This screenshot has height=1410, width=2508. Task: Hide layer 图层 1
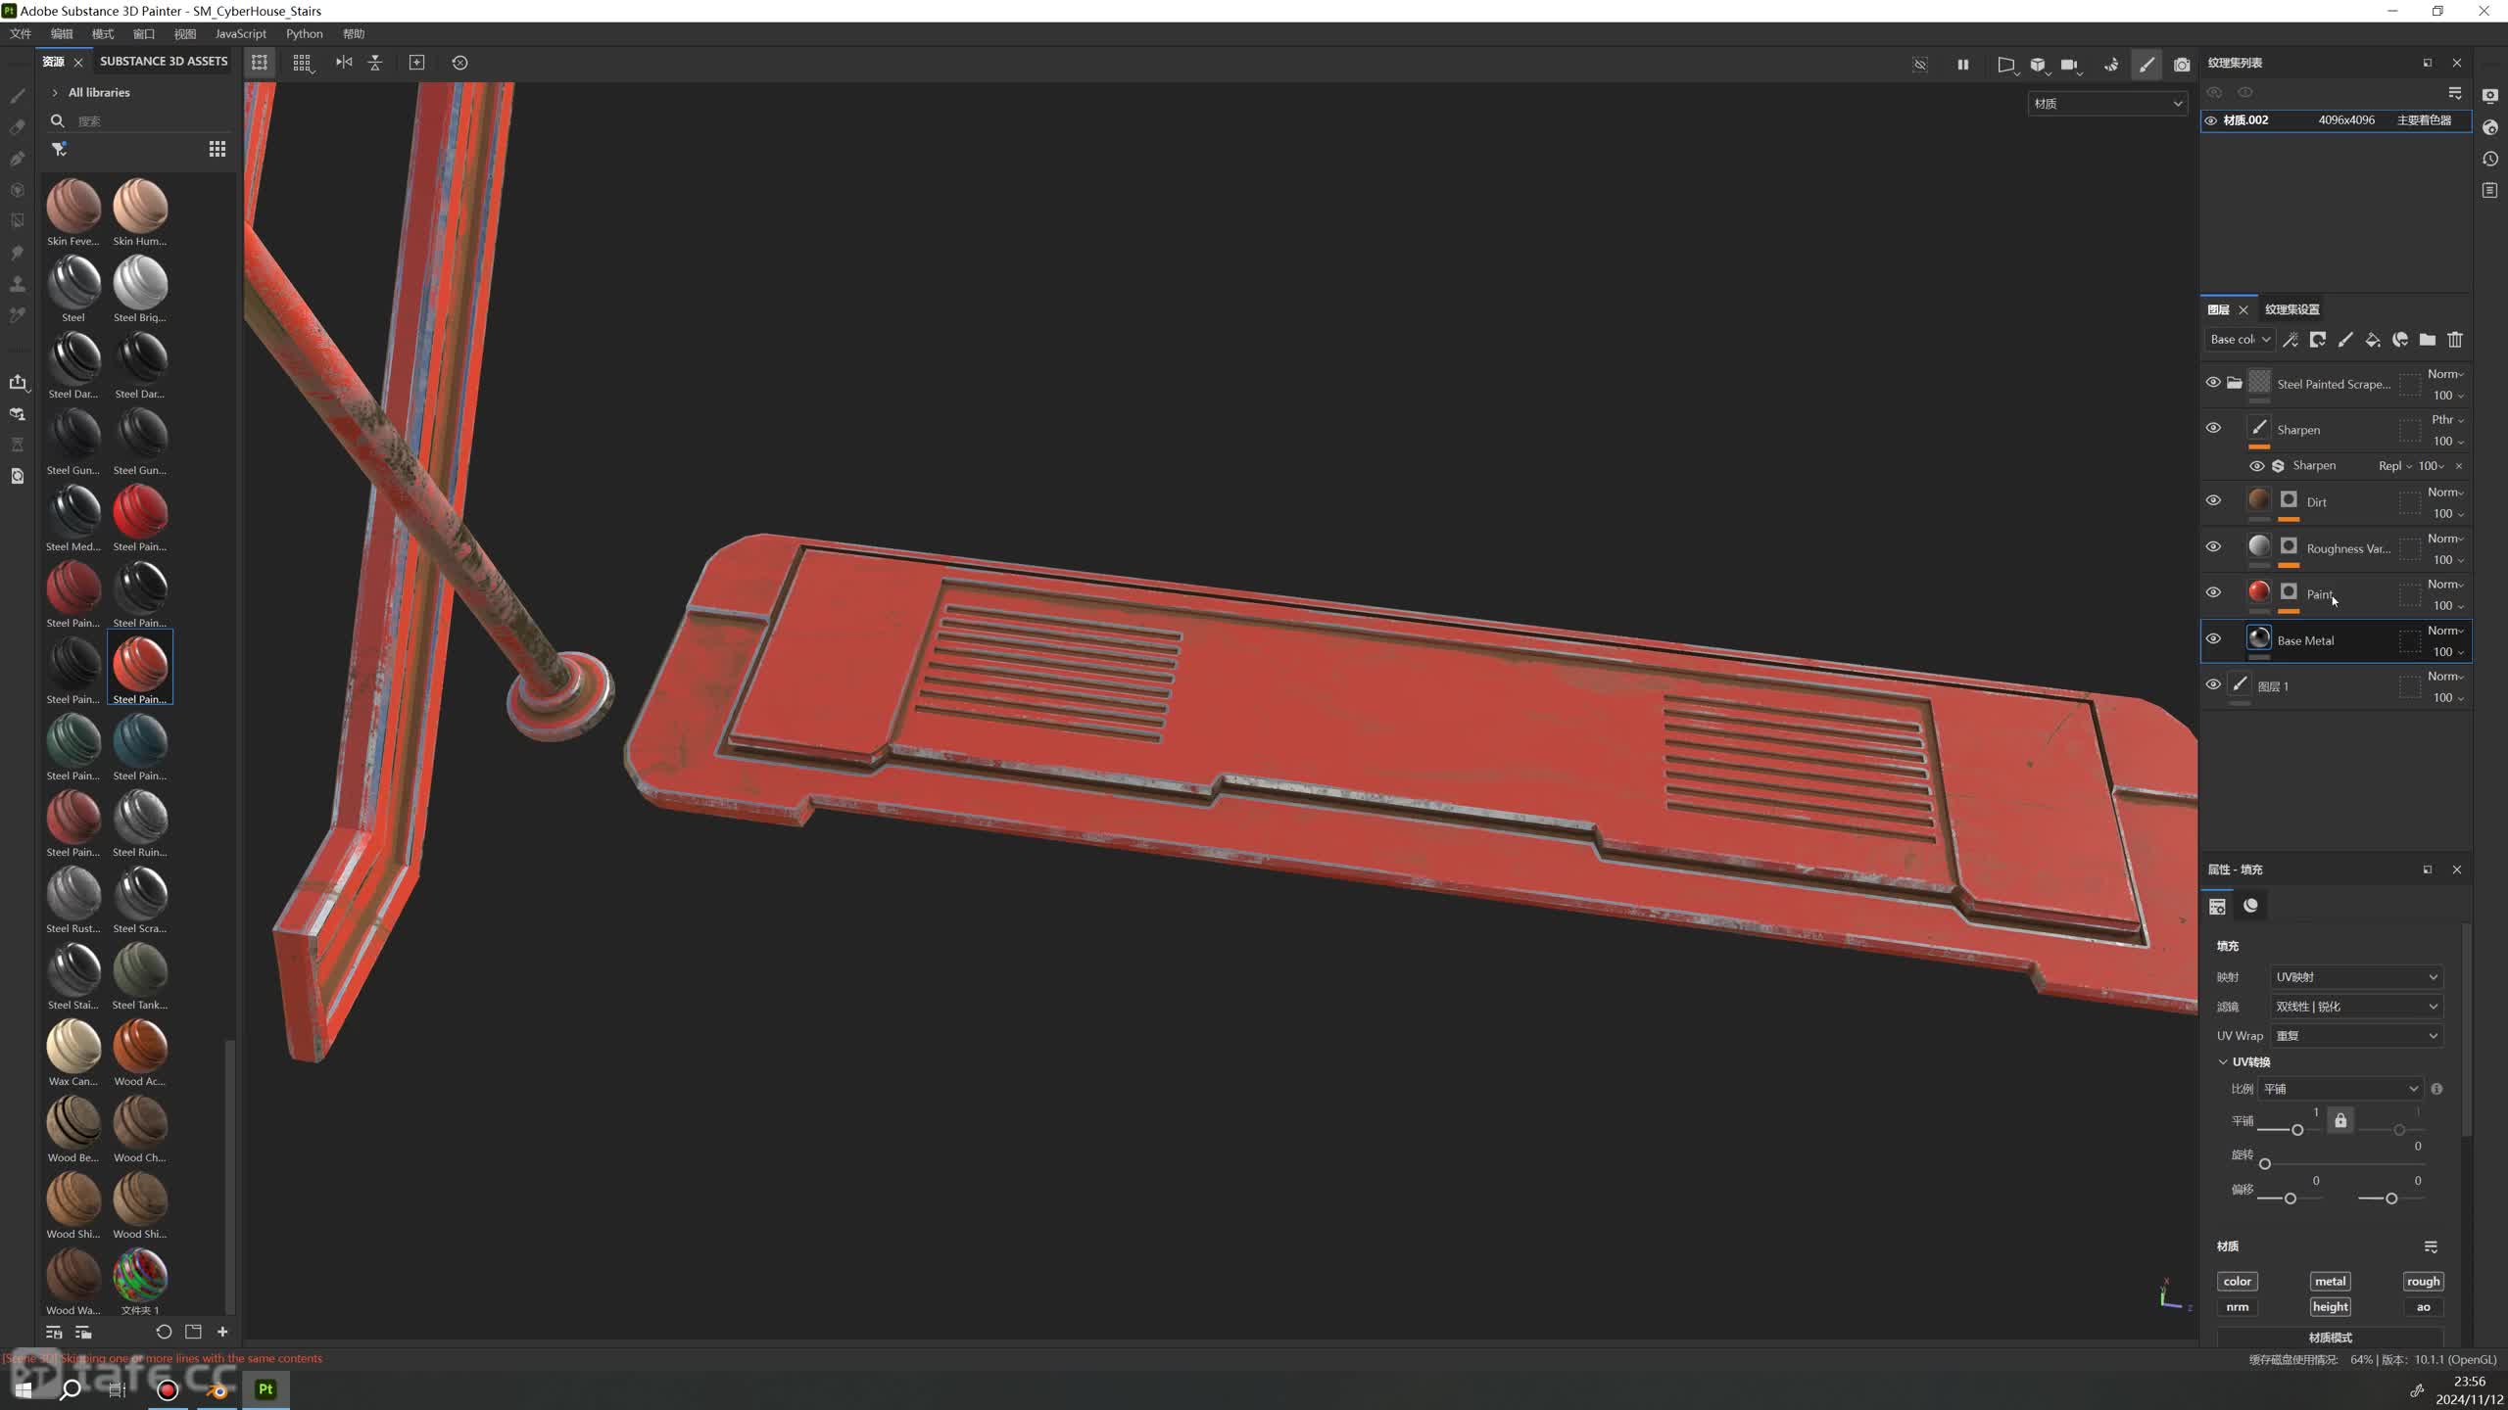(2213, 684)
